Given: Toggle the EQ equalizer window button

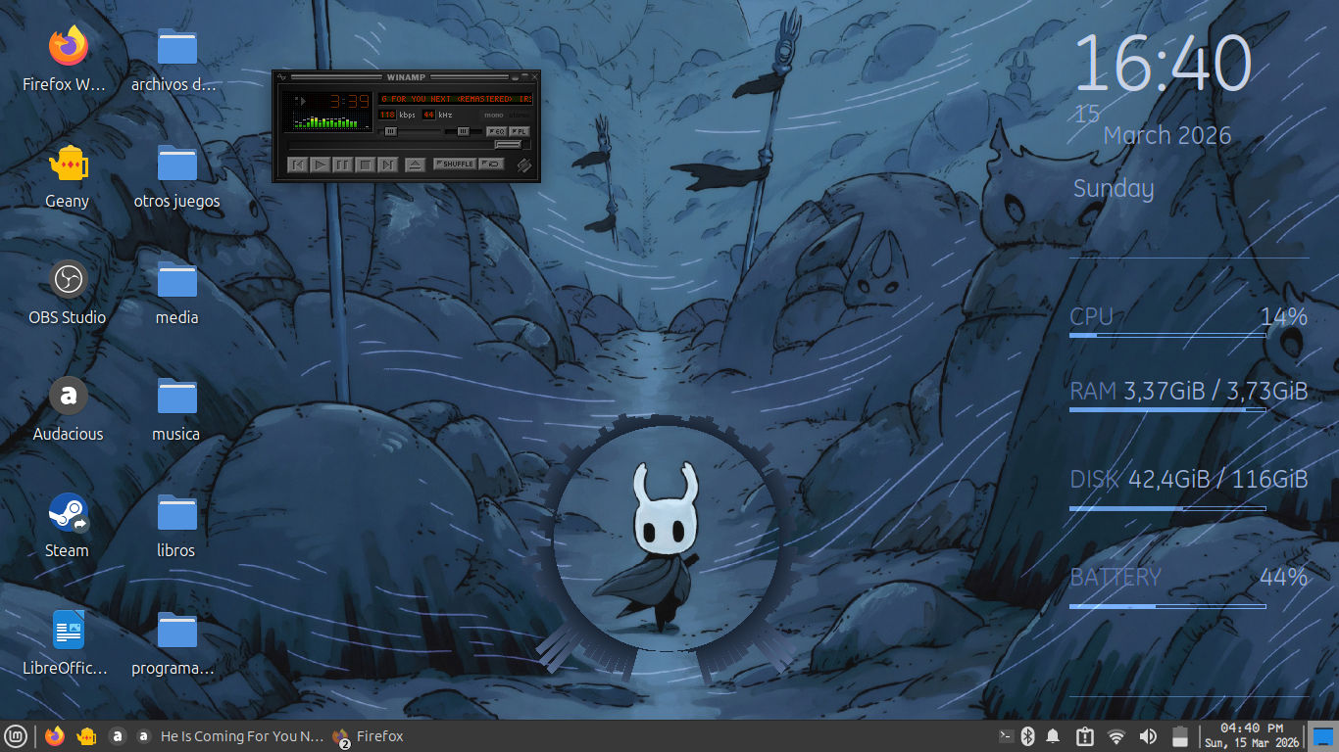Looking at the screenshot, I should (x=496, y=131).
